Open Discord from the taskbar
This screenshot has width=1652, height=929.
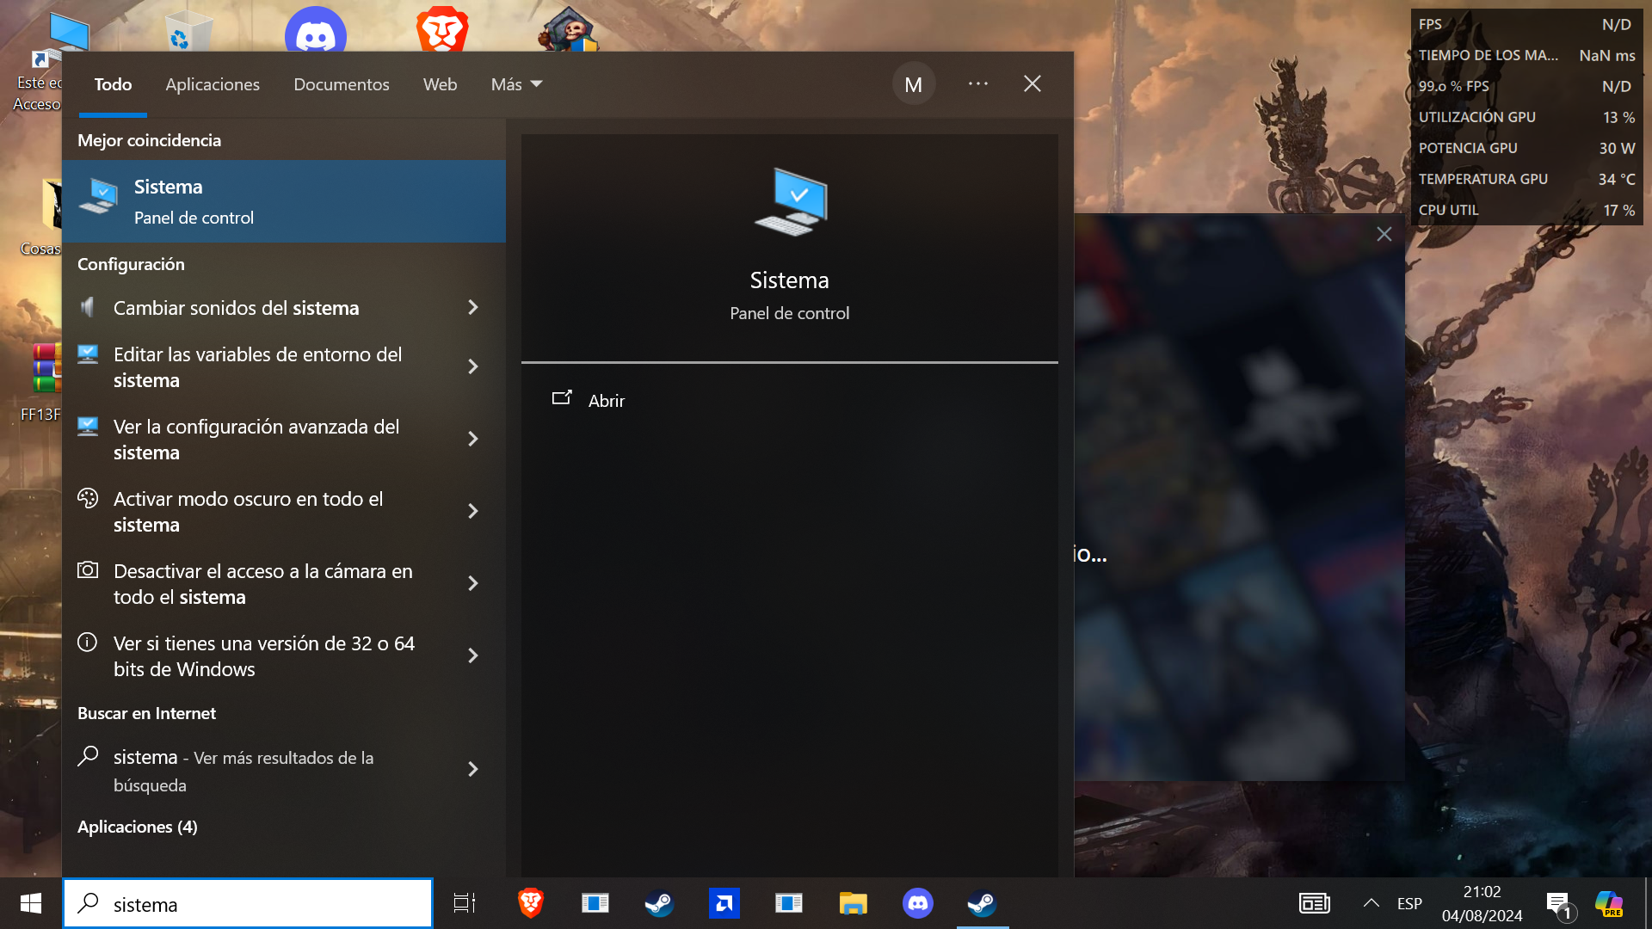tap(917, 903)
